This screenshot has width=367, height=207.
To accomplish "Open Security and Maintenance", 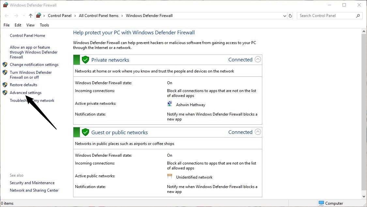I will (32, 183).
